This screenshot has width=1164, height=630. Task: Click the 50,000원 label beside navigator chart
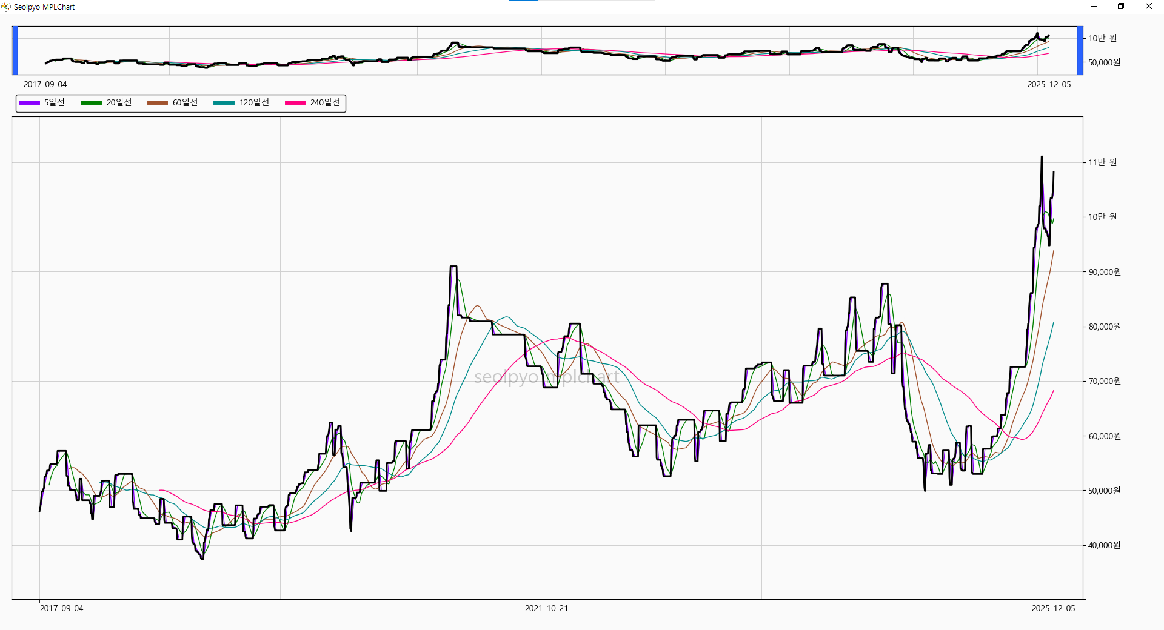click(1104, 62)
